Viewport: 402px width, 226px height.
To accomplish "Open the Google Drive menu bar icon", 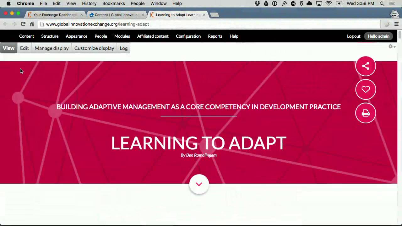I will pyautogui.click(x=266, y=3).
